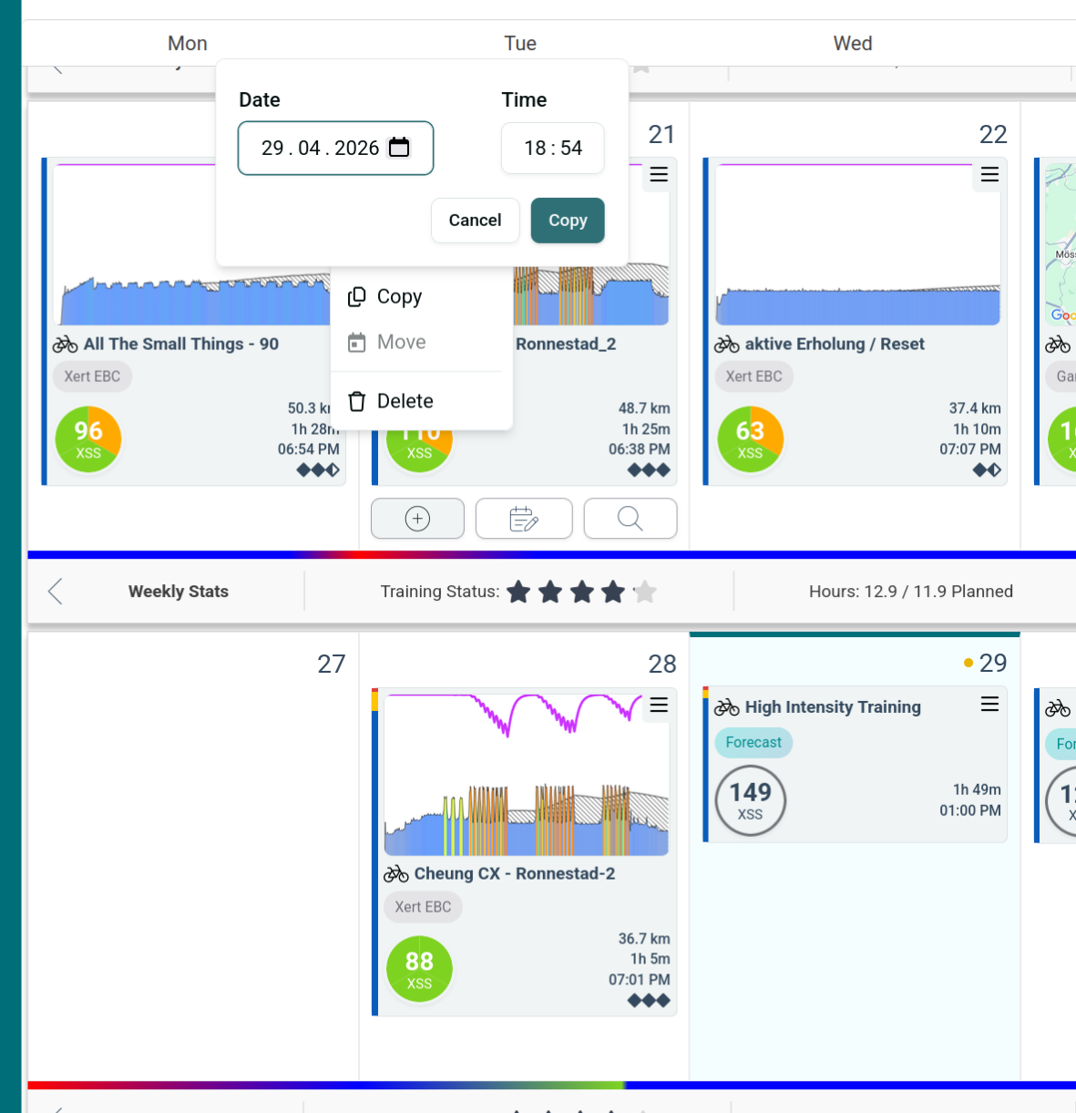
Task: Open the calendar picker in the Date field
Action: click(399, 148)
